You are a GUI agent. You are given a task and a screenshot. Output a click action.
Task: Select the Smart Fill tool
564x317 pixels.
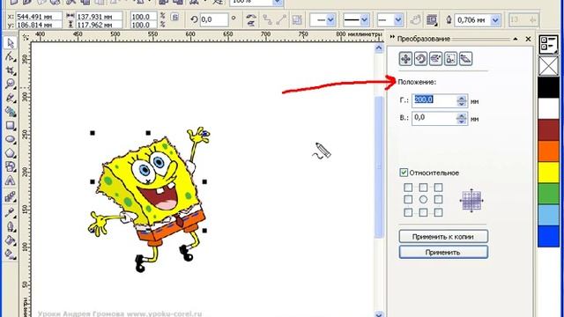coord(10,112)
